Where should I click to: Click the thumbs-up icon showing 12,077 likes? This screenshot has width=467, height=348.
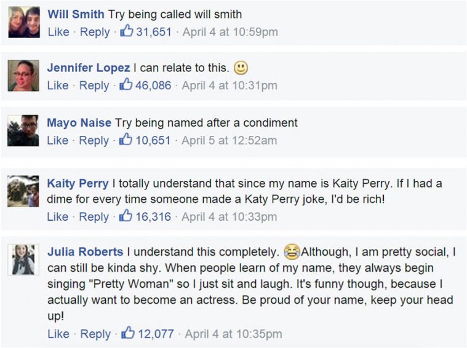click(128, 333)
